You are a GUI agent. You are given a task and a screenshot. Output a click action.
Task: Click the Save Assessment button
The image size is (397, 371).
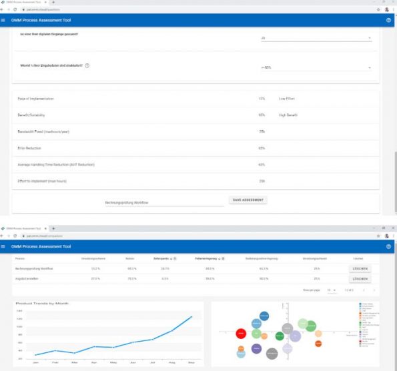(x=248, y=200)
